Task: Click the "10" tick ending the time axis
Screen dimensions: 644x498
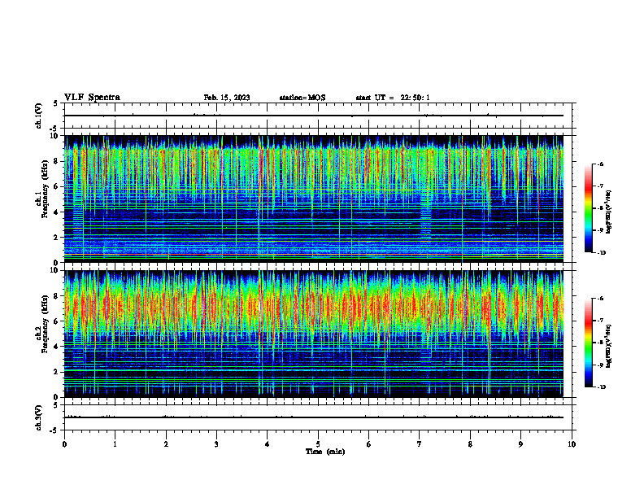Action: (x=572, y=444)
